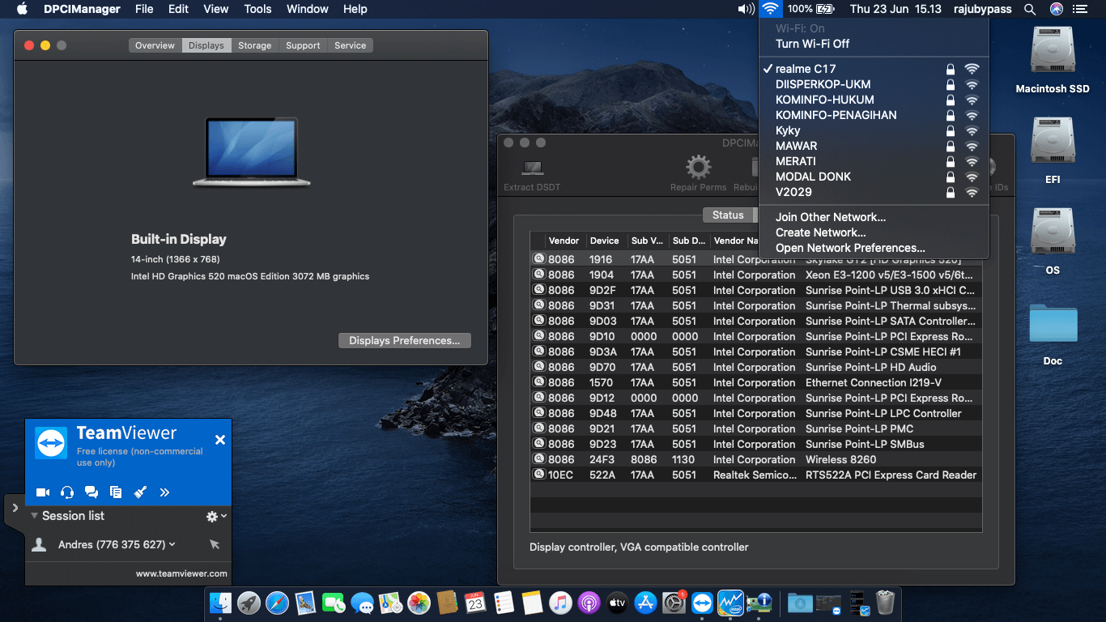Switch to the Storage tab
Screen dimensions: 1106x622
254,45
